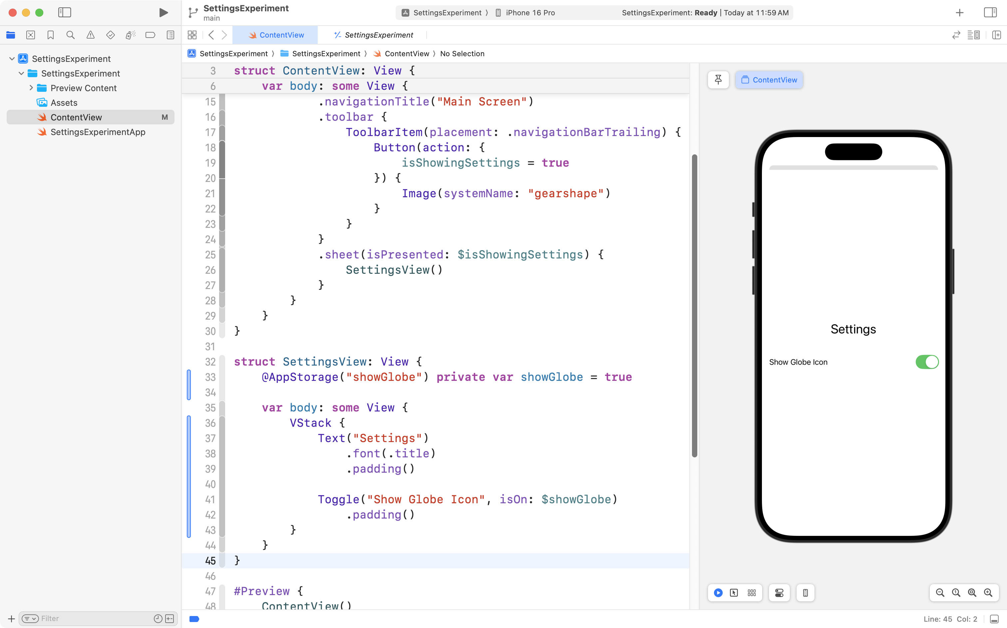Start live preview mode
The height and width of the screenshot is (628, 1007).
point(718,593)
